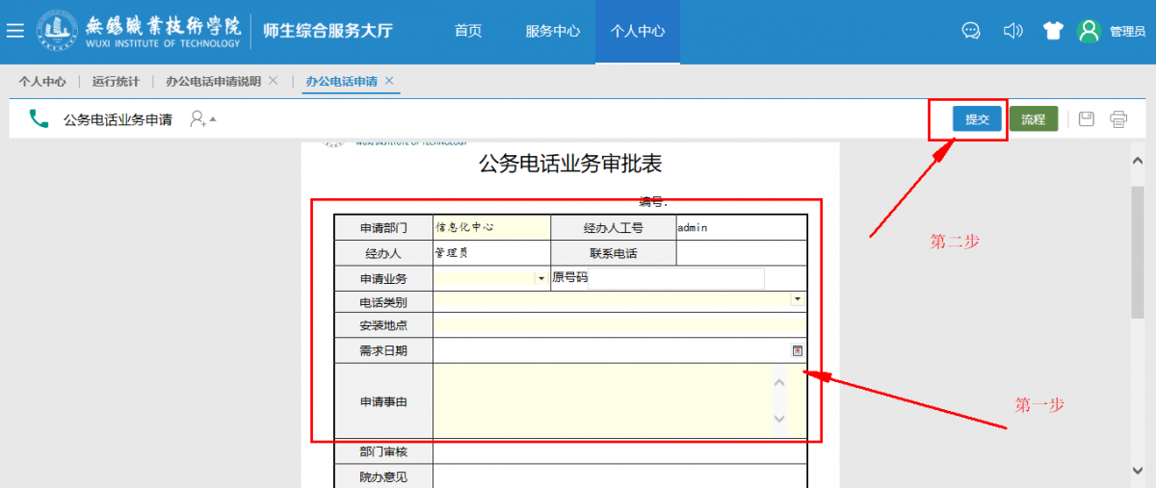Image resolution: width=1156 pixels, height=488 pixels.
Task: Click the save floppy disk icon
Action: tap(1087, 119)
